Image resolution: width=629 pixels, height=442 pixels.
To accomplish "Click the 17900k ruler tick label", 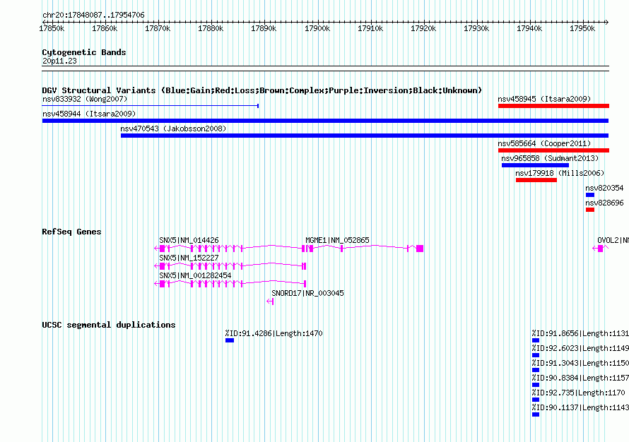I will [317, 28].
